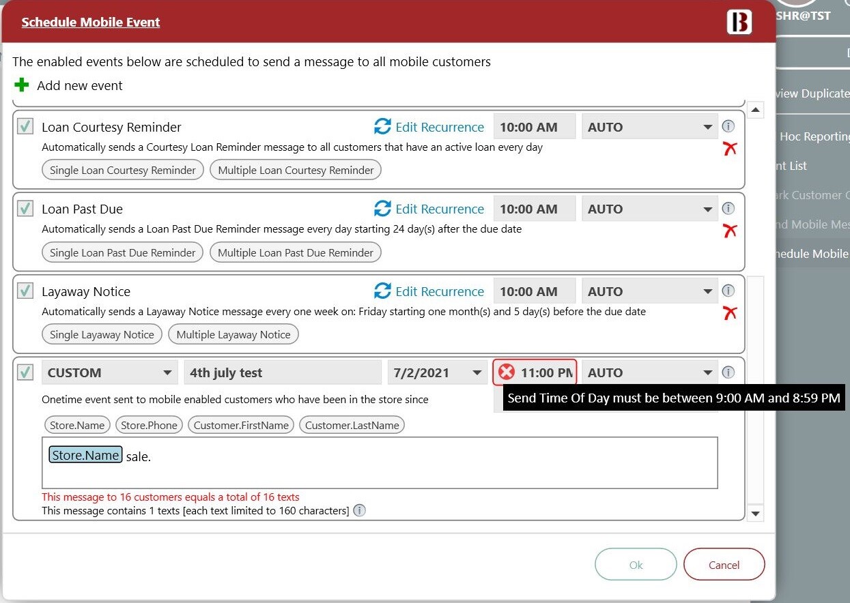Click the recurrence arrows icon for Loan Courtesy Reminder

(x=382, y=127)
